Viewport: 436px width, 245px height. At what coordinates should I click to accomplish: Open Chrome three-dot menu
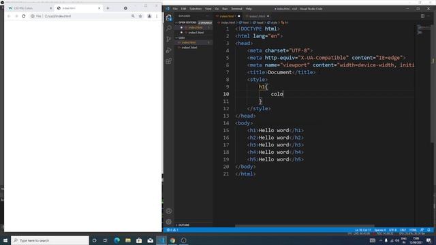[x=157, y=16]
